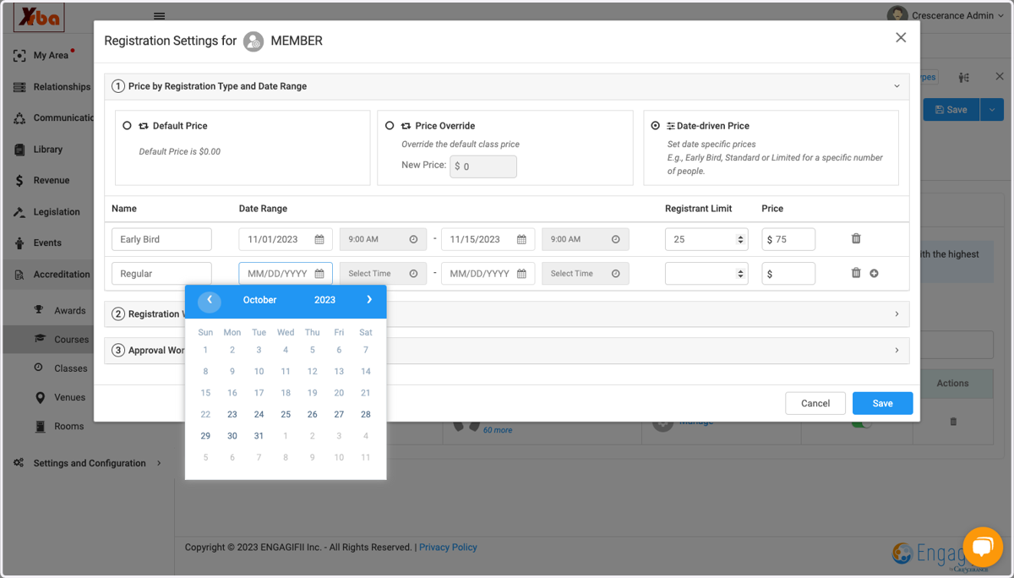Click the My Area sidebar icon
The height and width of the screenshot is (578, 1014).
click(19, 56)
